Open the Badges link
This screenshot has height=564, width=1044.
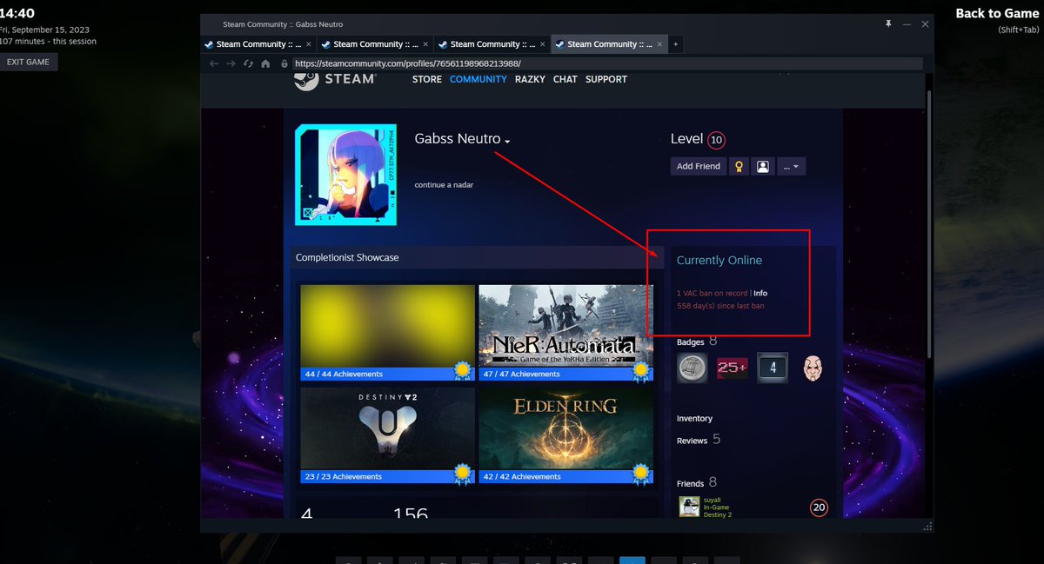pyautogui.click(x=690, y=342)
